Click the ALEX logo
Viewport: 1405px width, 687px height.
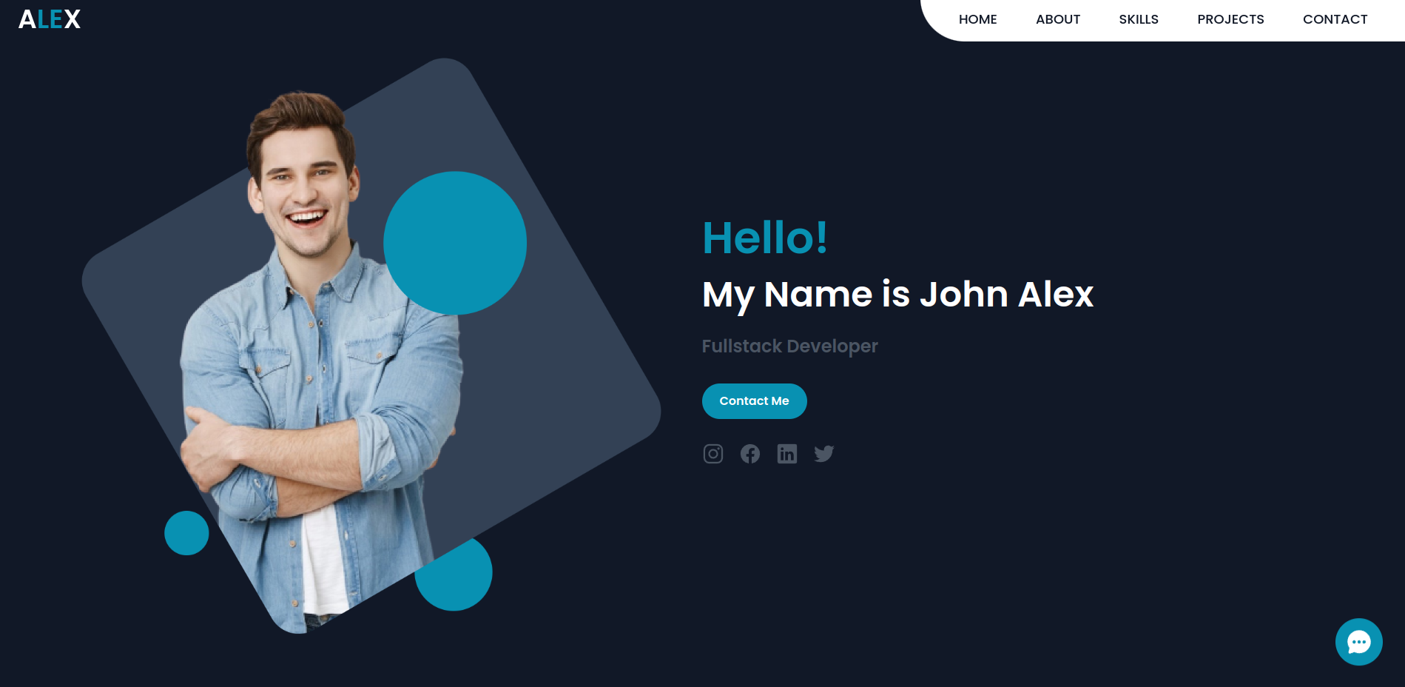50,19
